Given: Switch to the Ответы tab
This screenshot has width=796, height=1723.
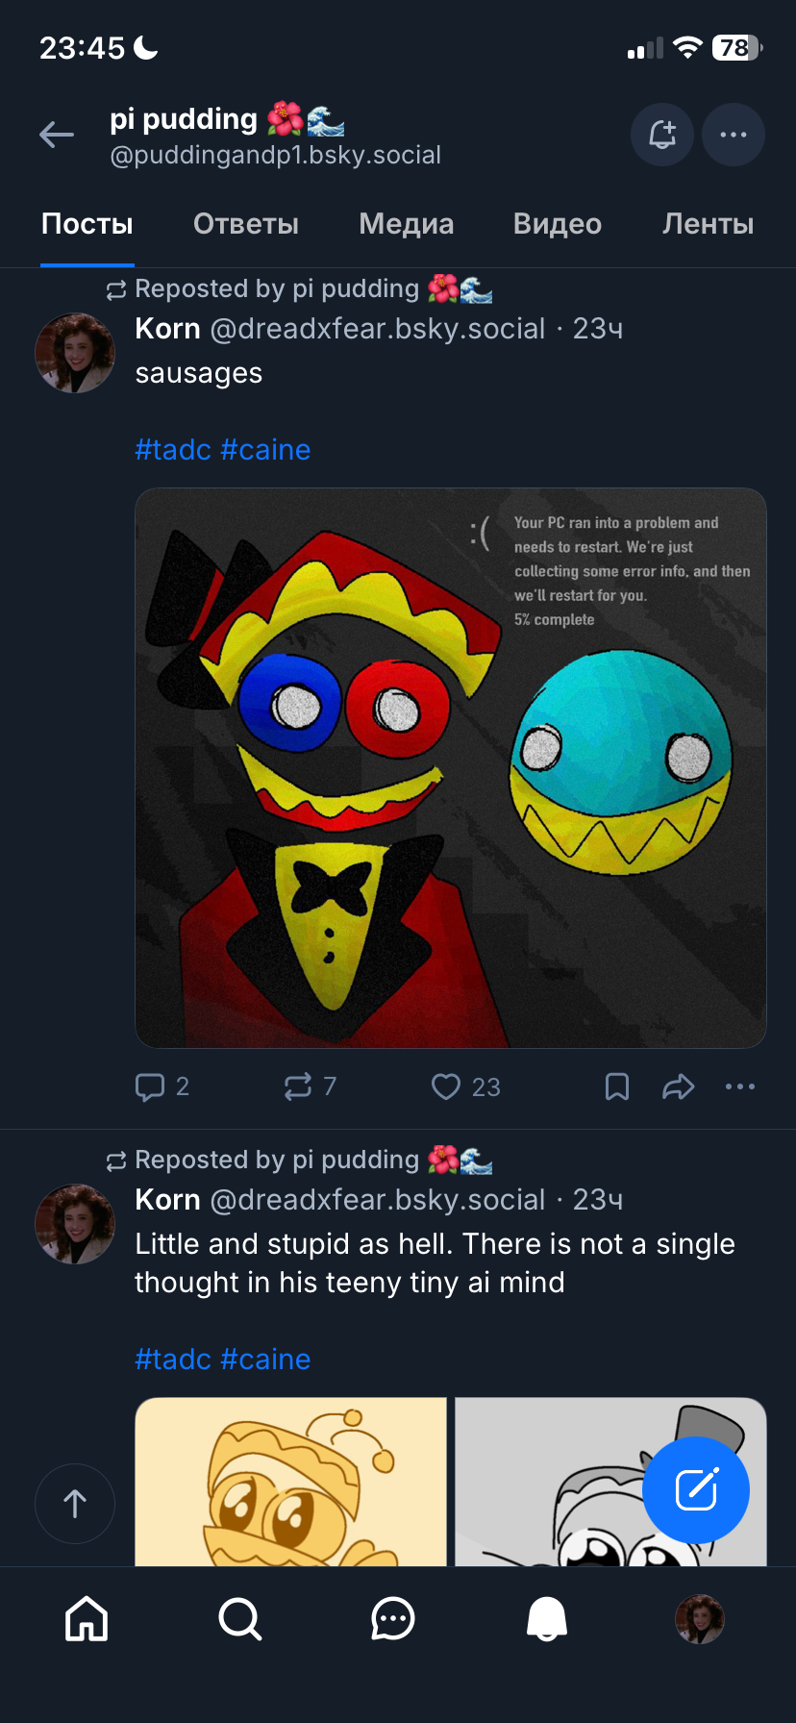Looking at the screenshot, I should (246, 224).
